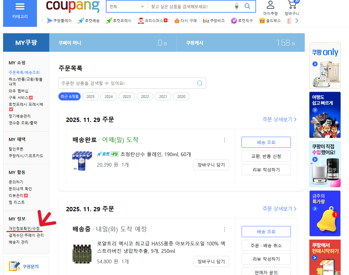This screenshot has width=349, height=275.
Task: Click 배송 조회 for 초정탄산수 order
Action: click(x=266, y=142)
